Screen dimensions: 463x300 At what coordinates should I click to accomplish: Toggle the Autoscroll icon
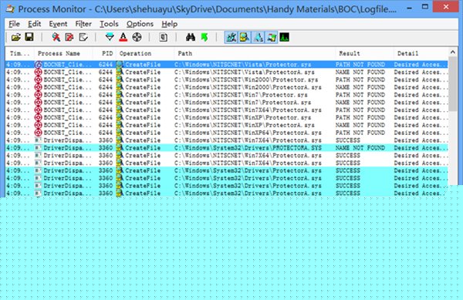coord(69,38)
